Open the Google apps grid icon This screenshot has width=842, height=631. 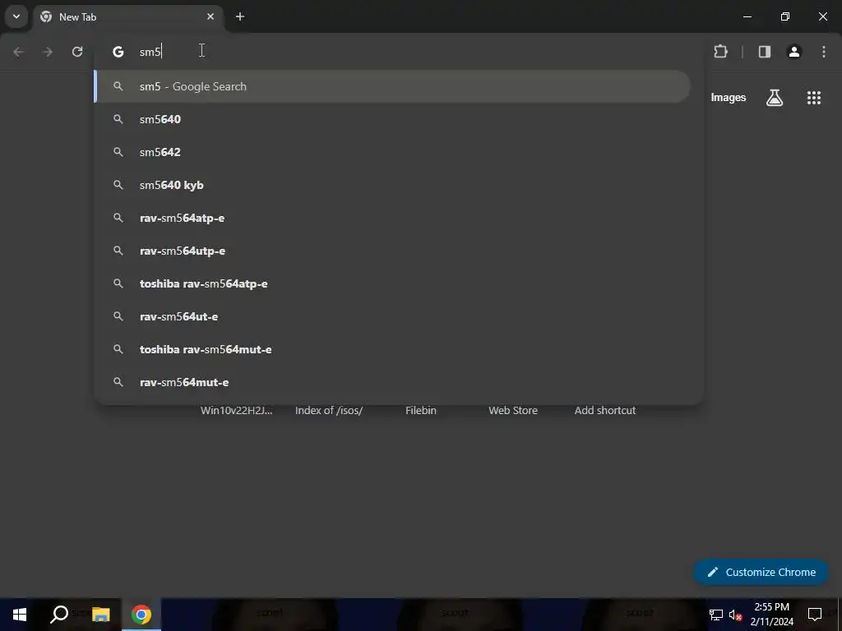click(x=814, y=98)
